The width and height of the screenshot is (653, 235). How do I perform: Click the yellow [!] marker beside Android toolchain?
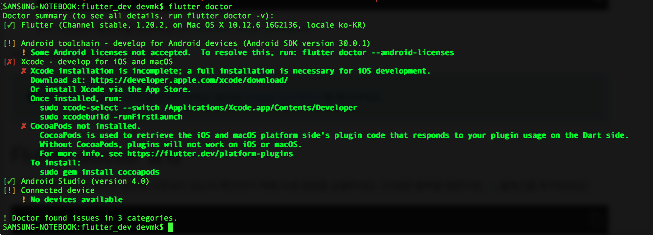click(10, 44)
